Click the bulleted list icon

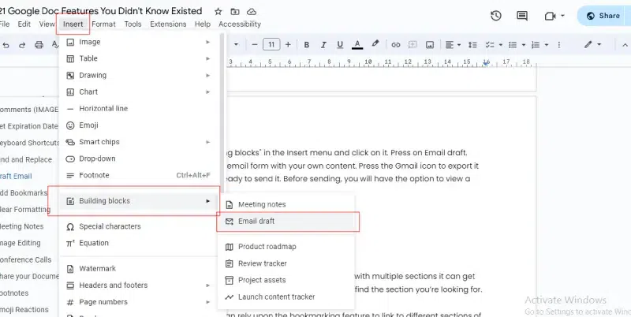[512, 45]
